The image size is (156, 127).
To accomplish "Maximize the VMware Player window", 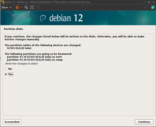I will [149, 2].
